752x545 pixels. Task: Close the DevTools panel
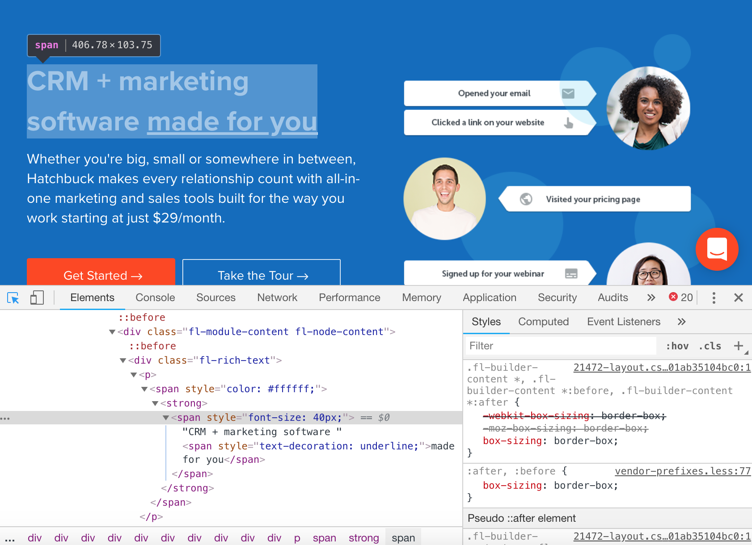[739, 298]
